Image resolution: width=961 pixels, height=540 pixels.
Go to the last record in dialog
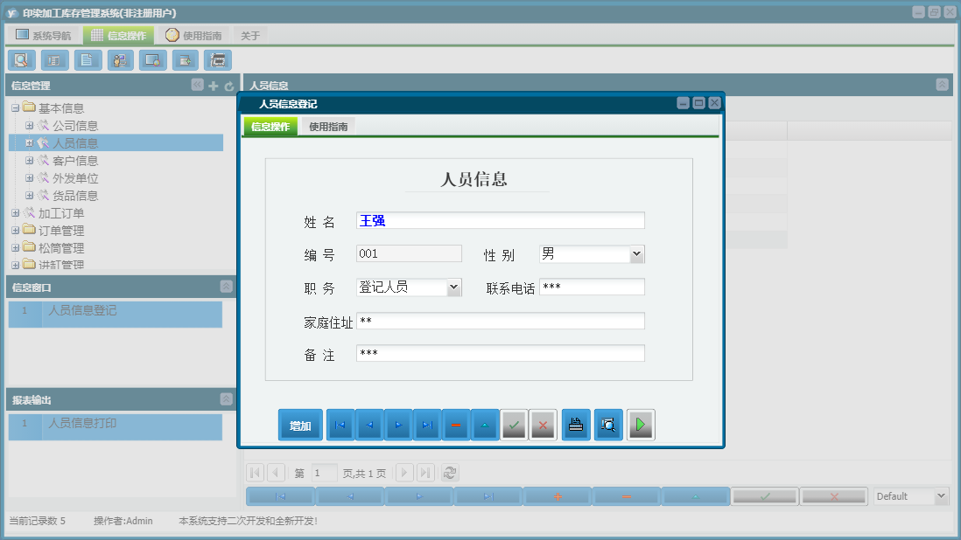coord(426,426)
